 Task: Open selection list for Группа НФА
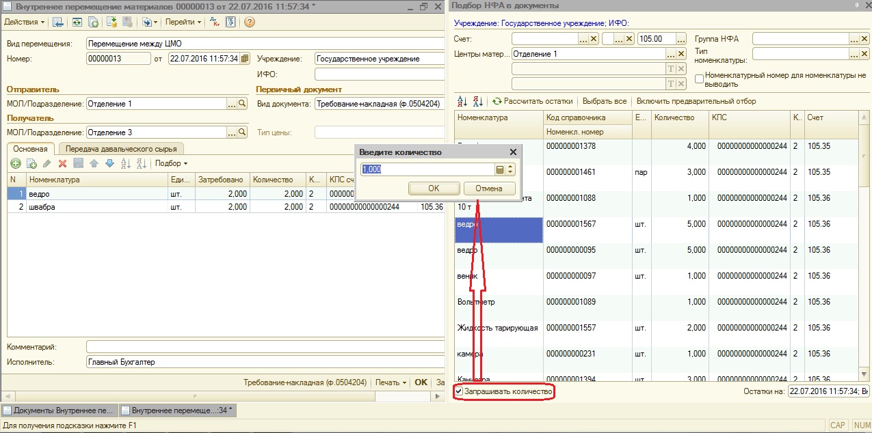854,39
